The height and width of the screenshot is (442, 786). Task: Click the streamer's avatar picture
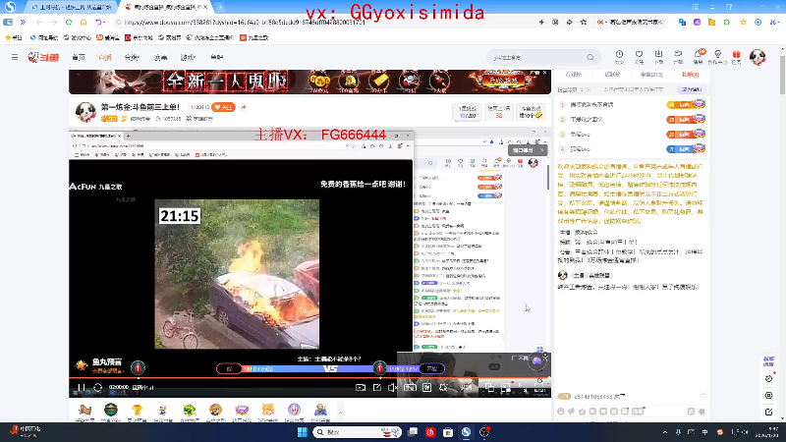pyautogui.click(x=85, y=111)
